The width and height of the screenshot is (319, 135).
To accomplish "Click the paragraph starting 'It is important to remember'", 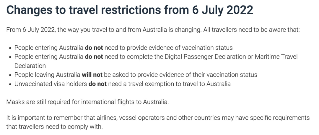I will tap(158, 122).
